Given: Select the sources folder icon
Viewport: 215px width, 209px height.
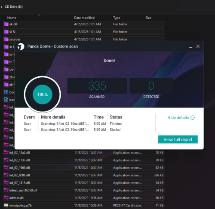Looking at the screenshot, I should pos(6,39).
